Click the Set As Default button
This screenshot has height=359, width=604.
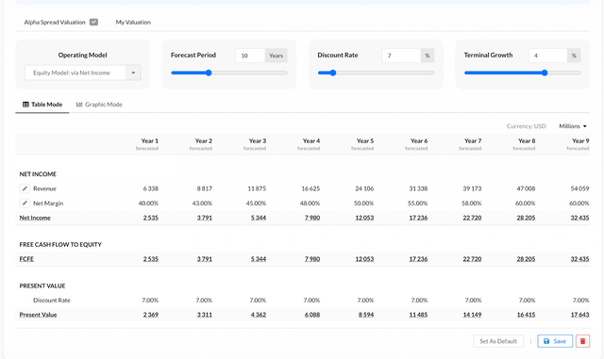[498, 341]
